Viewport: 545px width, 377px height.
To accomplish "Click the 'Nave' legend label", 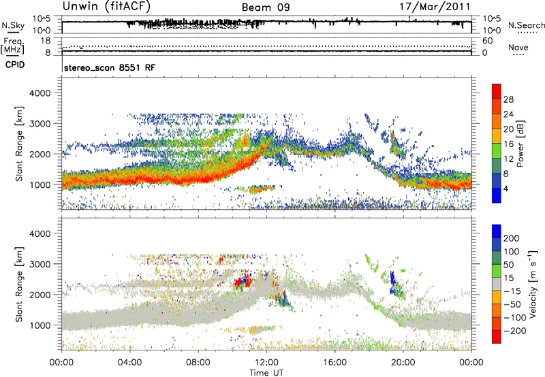I will (518, 48).
